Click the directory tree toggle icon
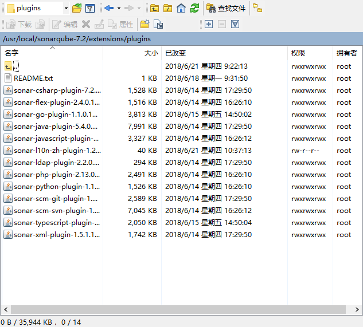363x327 pixels. click(x=257, y=8)
